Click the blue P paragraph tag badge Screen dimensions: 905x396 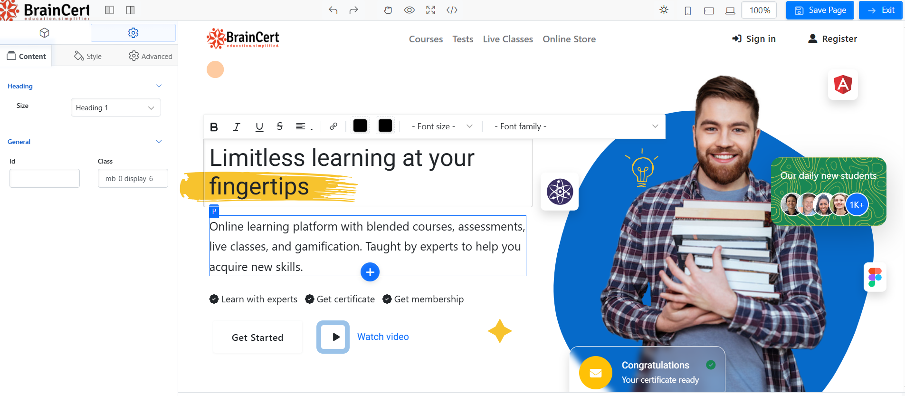(x=214, y=211)
